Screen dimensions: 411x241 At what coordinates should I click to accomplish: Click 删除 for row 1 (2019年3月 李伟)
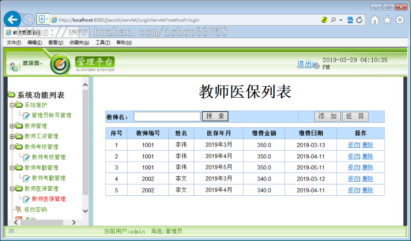click(368, 145)
